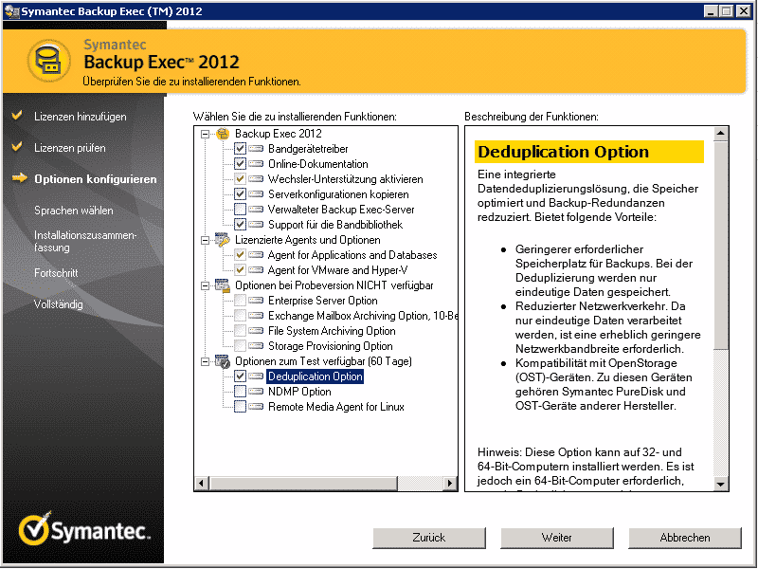Select the Wechsler-Unterstützung aktivieren row
The image size is (758, 569).
346,179
